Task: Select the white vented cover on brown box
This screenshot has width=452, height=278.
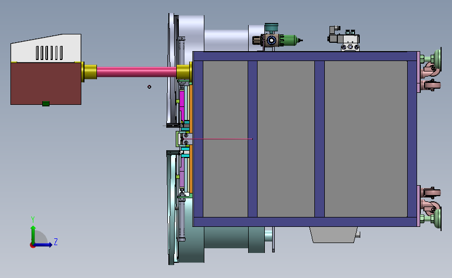Action: (x=46, y=48)
